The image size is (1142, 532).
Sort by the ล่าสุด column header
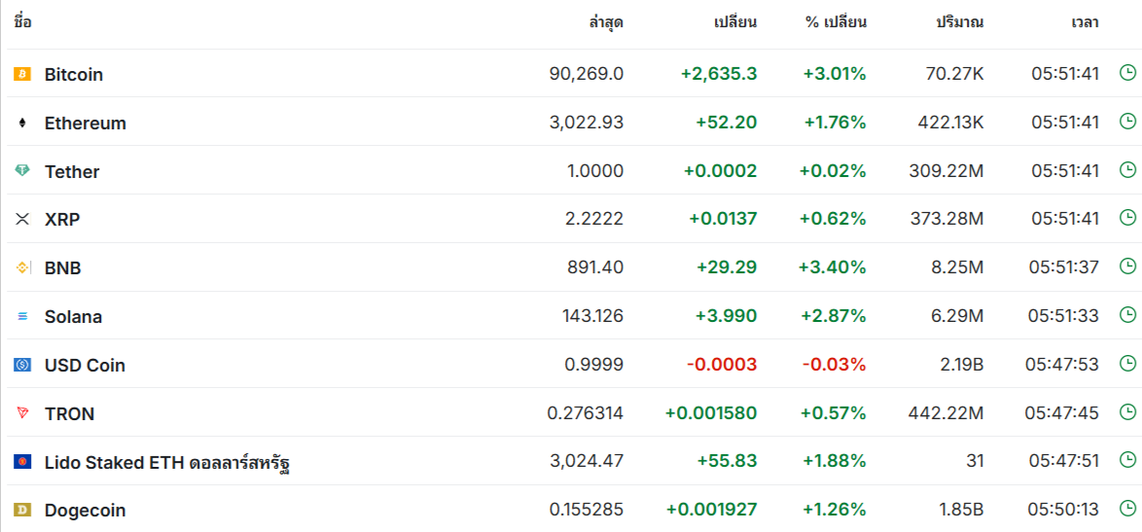[x=606, y=21]
